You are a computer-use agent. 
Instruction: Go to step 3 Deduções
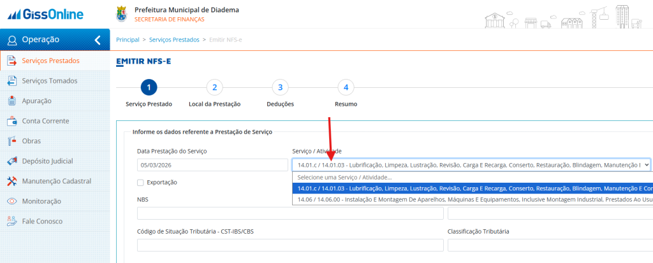coord(280,88)
